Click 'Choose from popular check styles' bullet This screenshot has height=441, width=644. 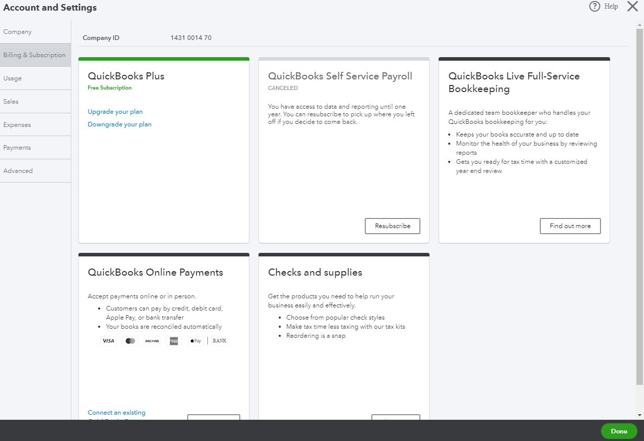[335, 318]
